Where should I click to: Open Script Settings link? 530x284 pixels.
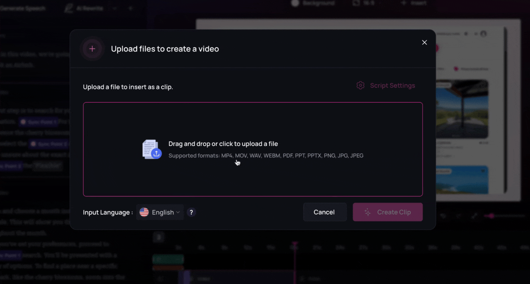tap(392, 85)
